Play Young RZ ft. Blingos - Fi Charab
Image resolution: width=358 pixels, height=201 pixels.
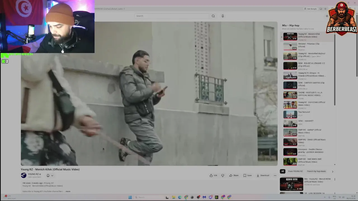click(308, 76)
